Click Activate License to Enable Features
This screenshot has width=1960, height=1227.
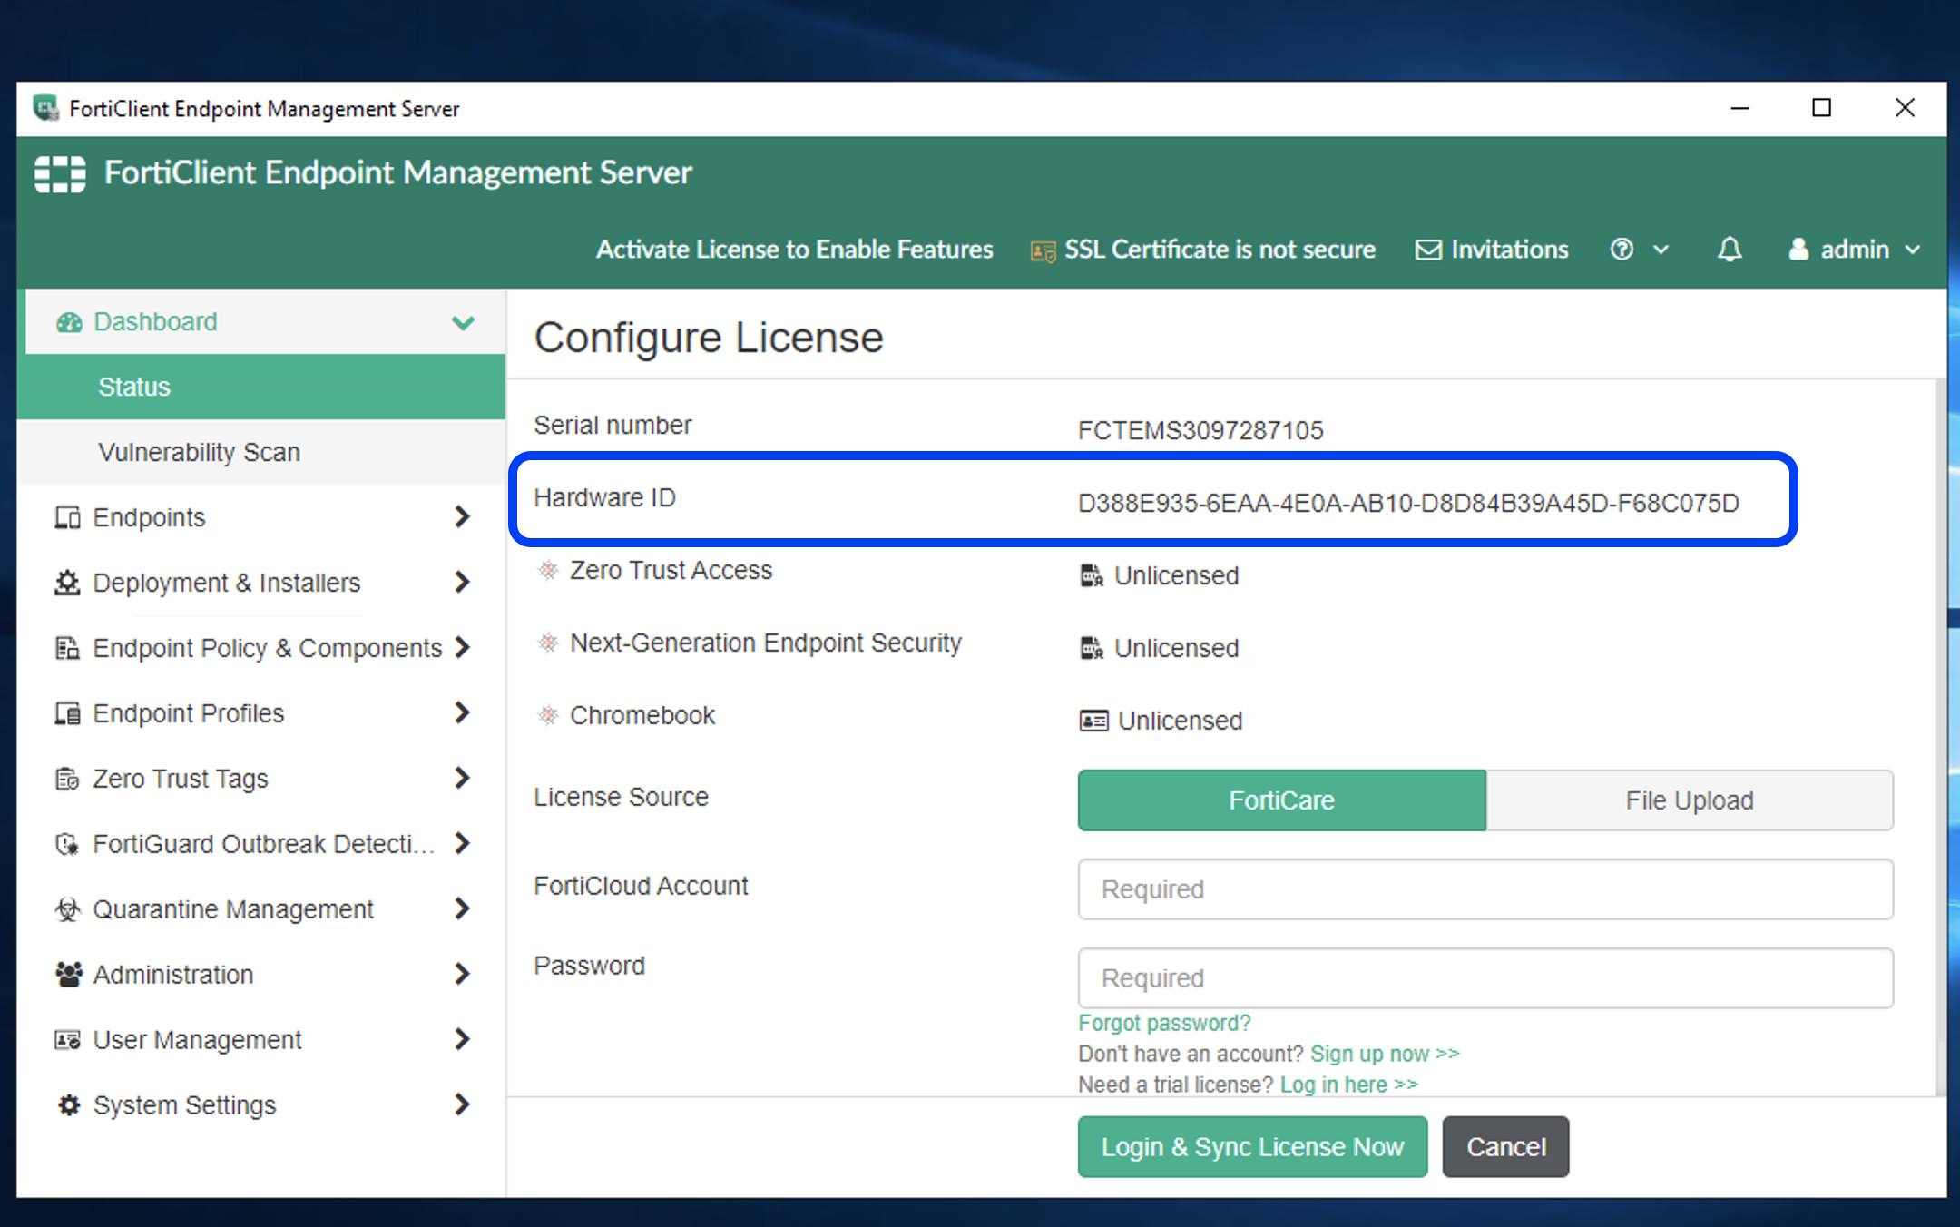(x=795, y=250)
